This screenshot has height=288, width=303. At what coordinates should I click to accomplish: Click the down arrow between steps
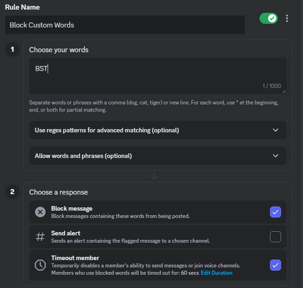154,176
